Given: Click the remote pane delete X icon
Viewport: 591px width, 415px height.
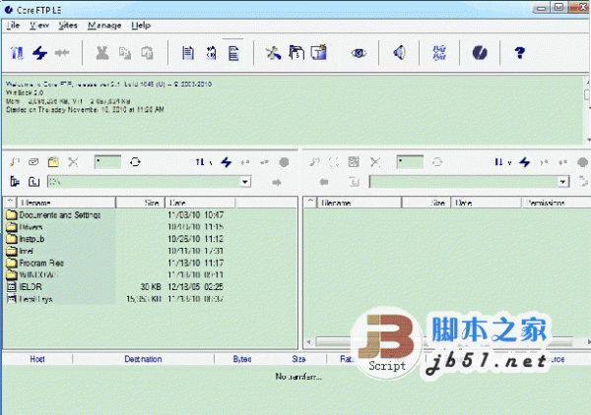Looking at the screenshot, I should 375,162.
